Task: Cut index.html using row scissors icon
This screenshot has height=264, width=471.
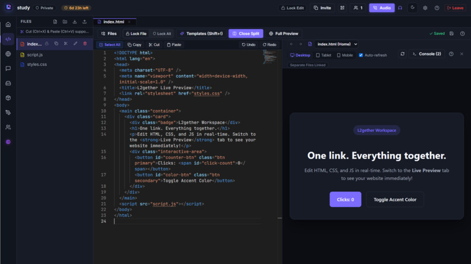Action: [x=66, y=44]
